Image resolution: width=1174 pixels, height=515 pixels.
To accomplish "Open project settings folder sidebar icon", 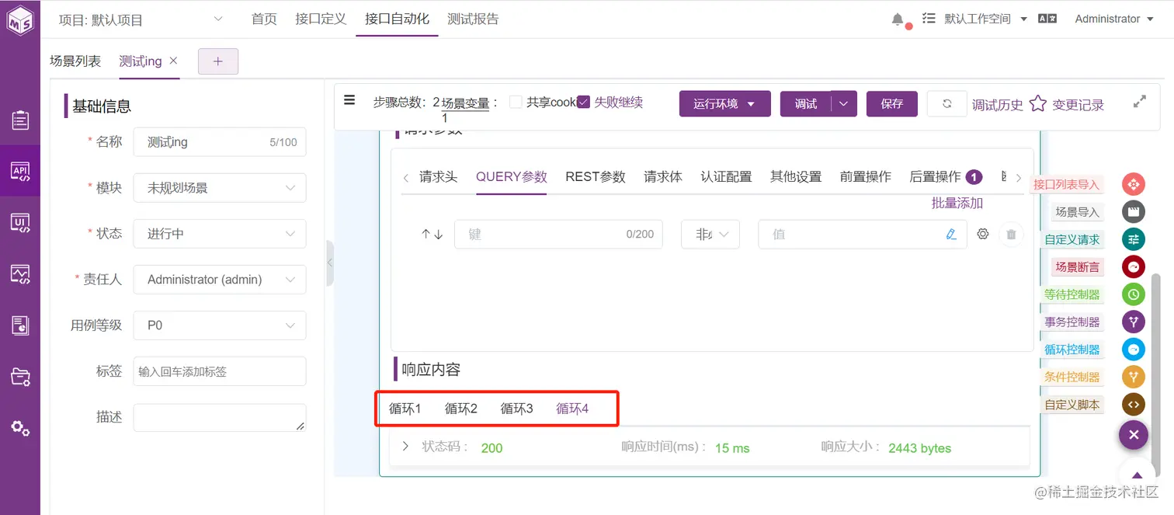I will [20, 377].
